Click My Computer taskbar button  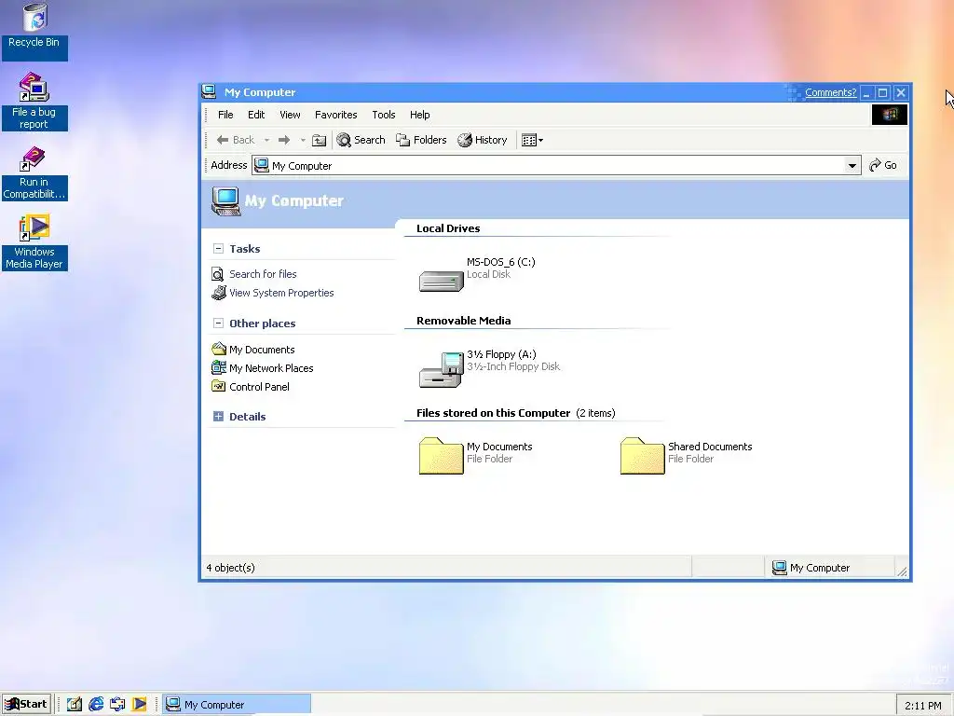[238, 705]
